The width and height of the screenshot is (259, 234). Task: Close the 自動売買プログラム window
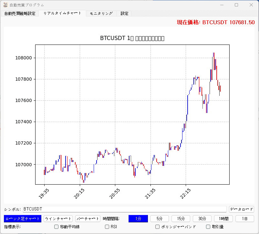point(251,5)
